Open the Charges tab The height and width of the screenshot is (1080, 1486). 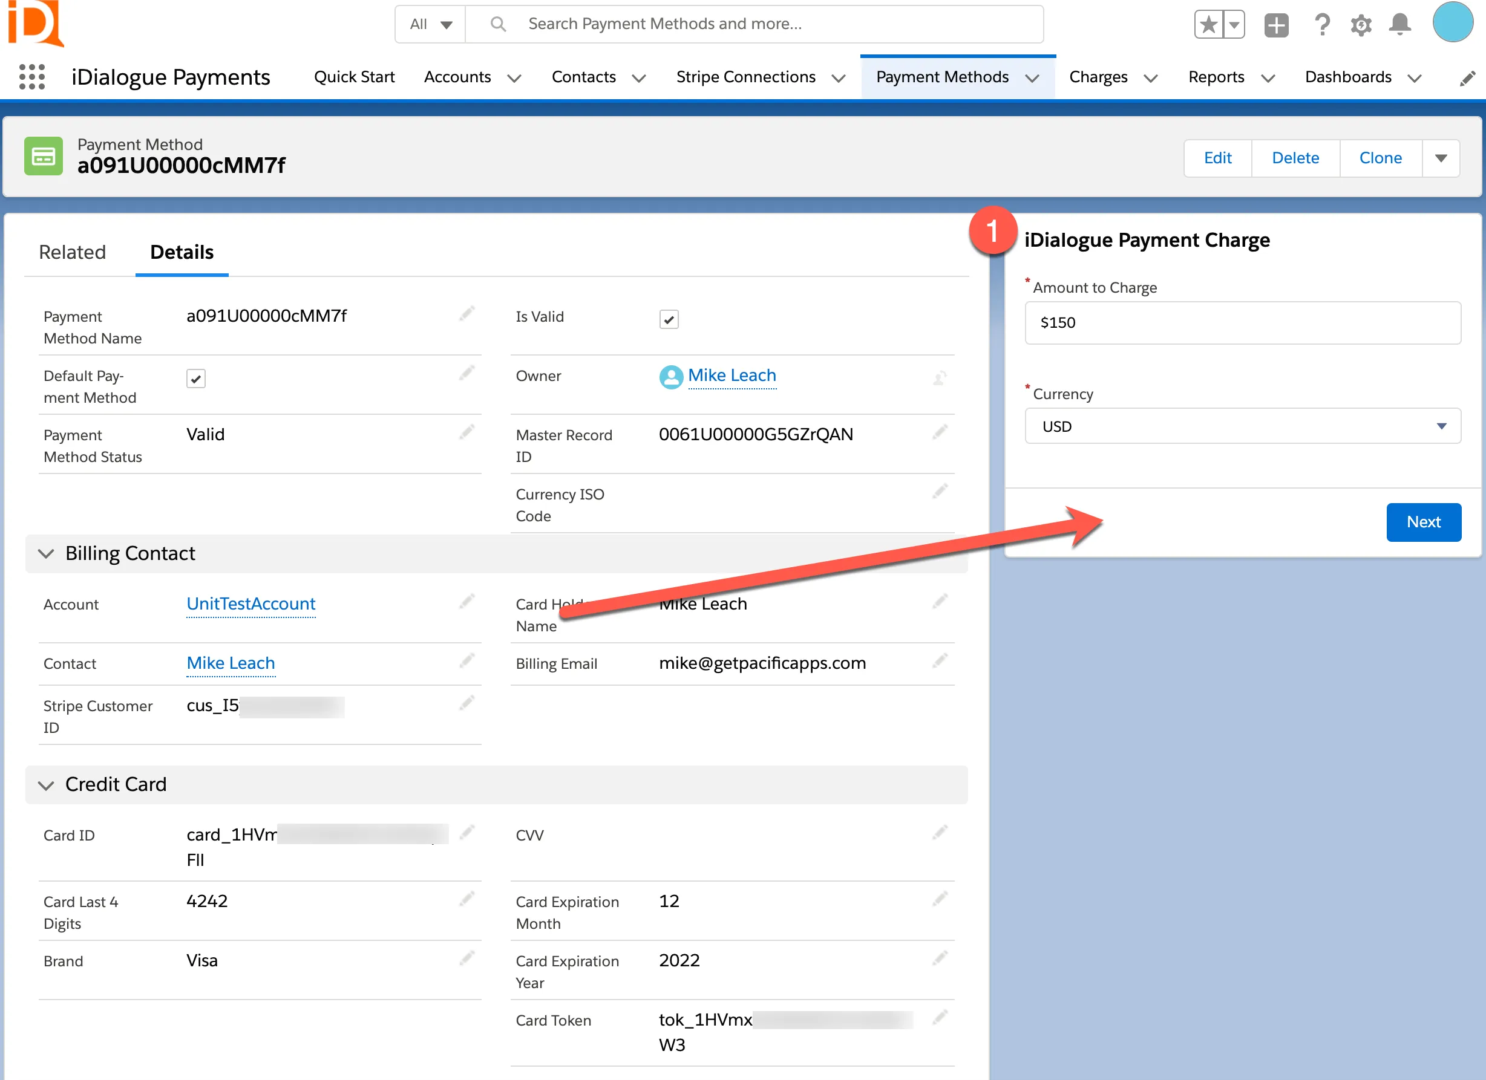tap(1098, 77)
